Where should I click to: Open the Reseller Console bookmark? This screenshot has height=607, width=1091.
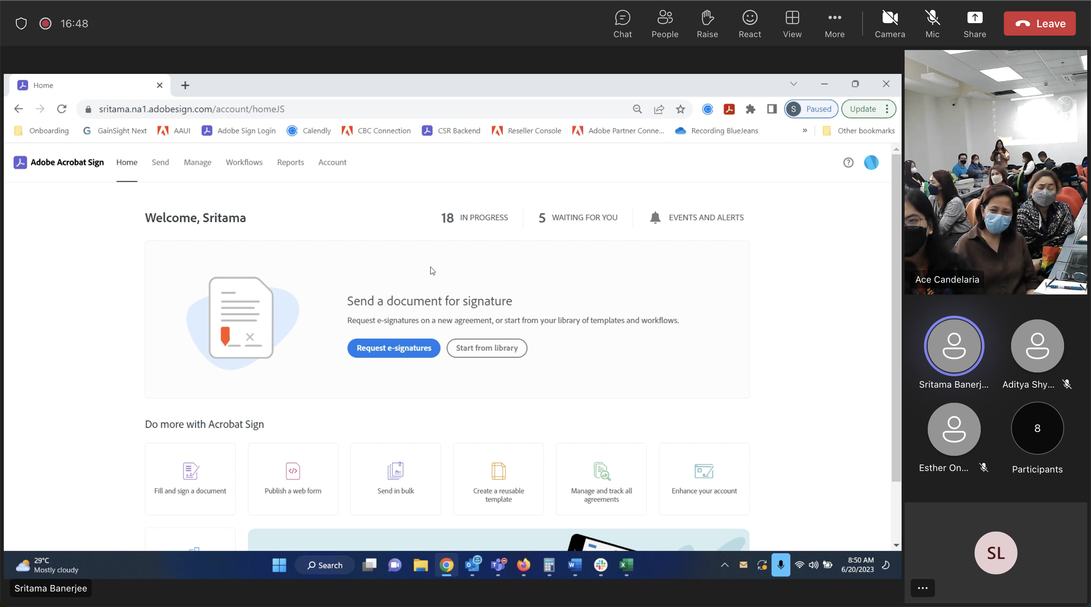(x=527, y=130)
